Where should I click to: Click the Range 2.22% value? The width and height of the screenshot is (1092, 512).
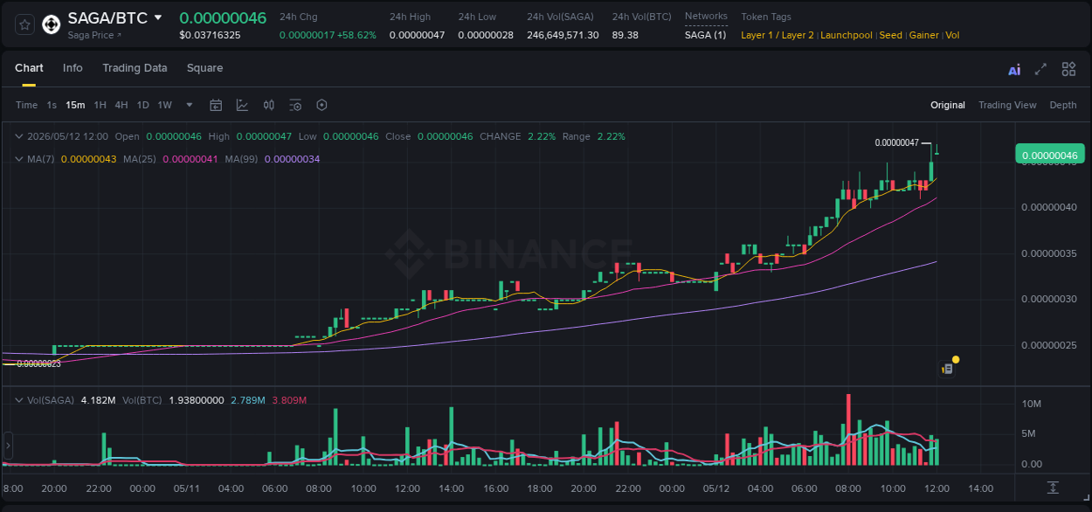pyautogui.click(x=611, y=136)
